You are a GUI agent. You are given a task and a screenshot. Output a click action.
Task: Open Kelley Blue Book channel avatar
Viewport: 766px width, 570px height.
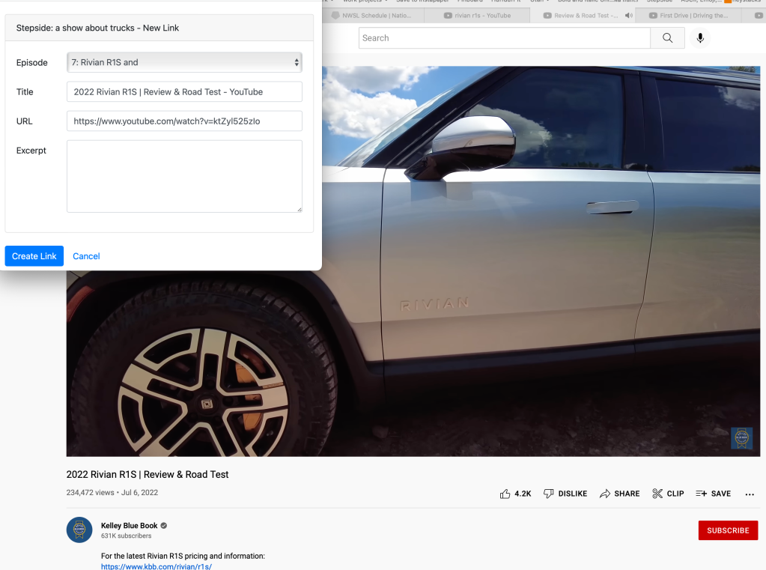point(79,530)
